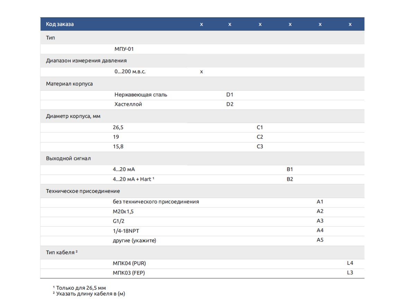Click the 'C1' code cell
This screenshot has height=307, width=403.
click(259, 128)
